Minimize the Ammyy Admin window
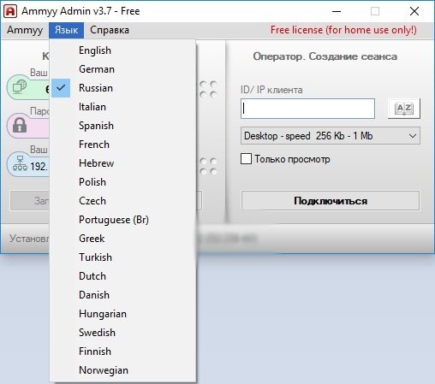Image resolution: width=435 pixels, height=384 pixels. (337, 11)
